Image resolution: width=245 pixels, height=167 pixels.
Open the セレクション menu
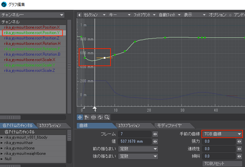coord(95,15)
